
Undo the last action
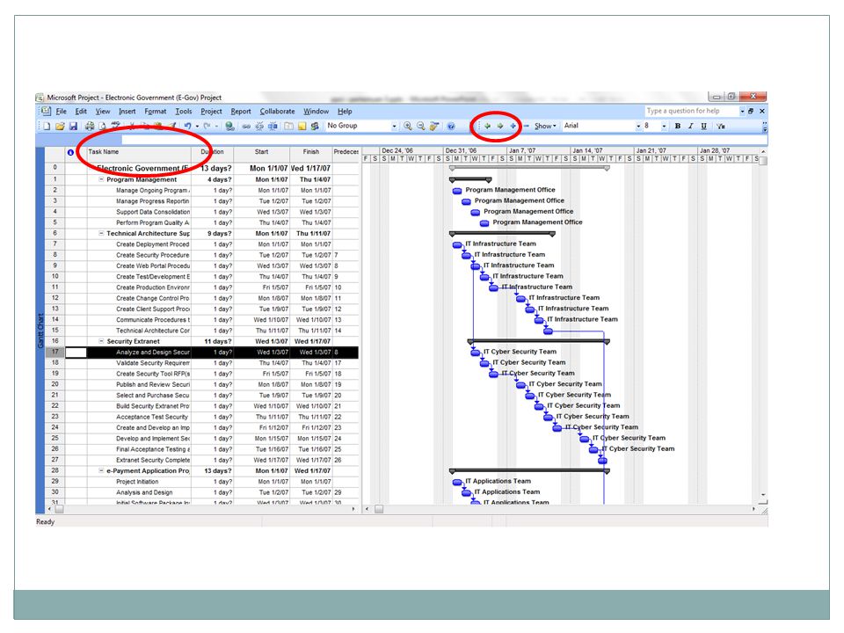(x=186, y=126)
